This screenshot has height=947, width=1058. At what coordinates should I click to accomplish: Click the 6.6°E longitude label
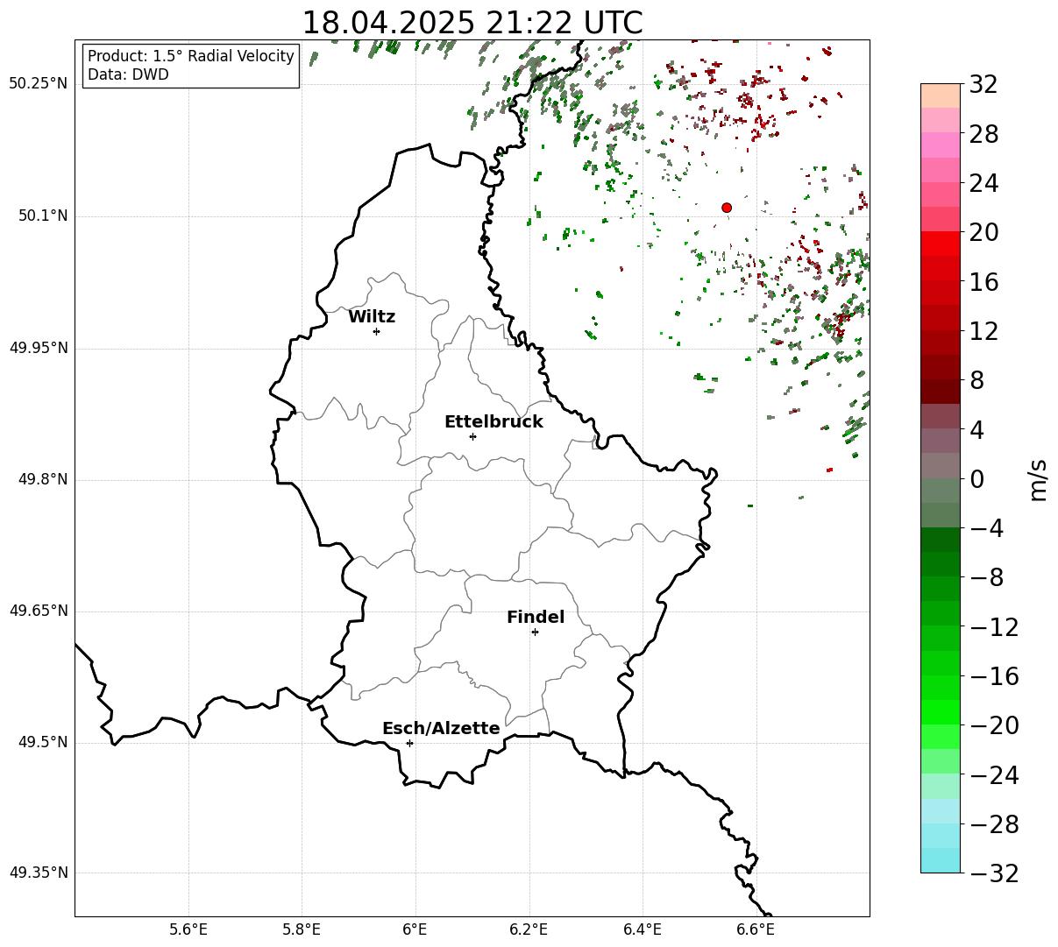[756, 929]
